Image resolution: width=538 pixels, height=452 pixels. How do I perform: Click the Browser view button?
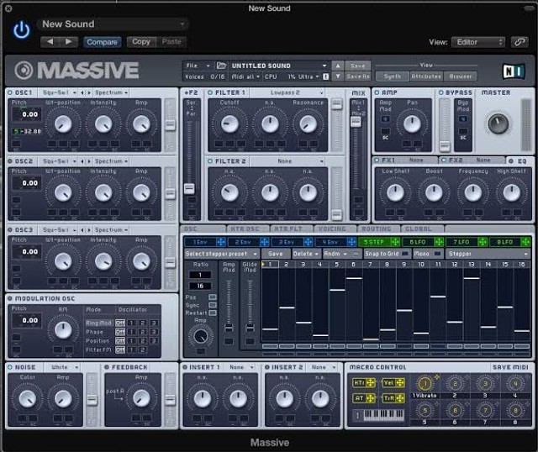coord(460,76)
